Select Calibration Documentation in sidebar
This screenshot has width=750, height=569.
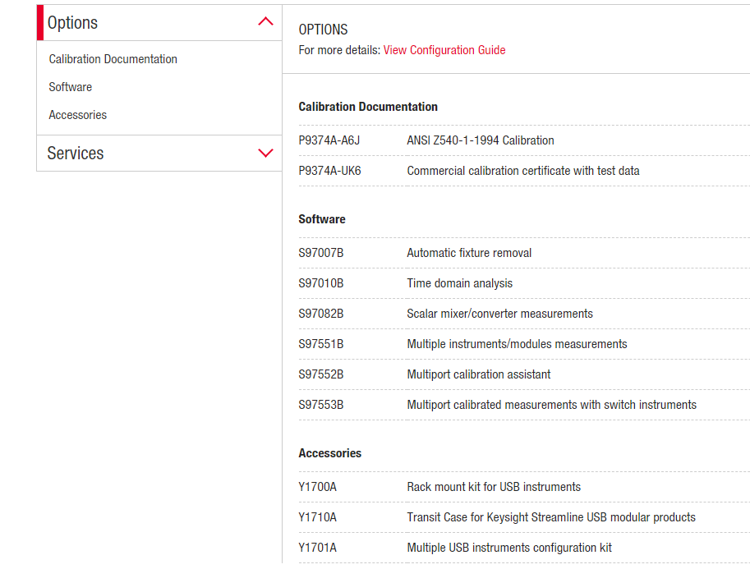click(113, 59)
